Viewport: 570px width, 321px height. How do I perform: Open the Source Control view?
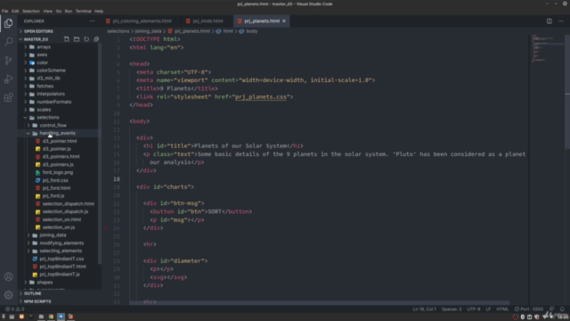click(x=8, y=60)
